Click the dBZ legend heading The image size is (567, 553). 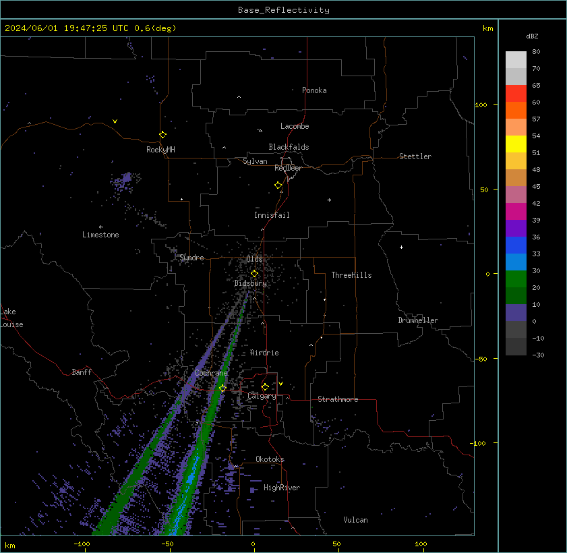click(532, 36)
